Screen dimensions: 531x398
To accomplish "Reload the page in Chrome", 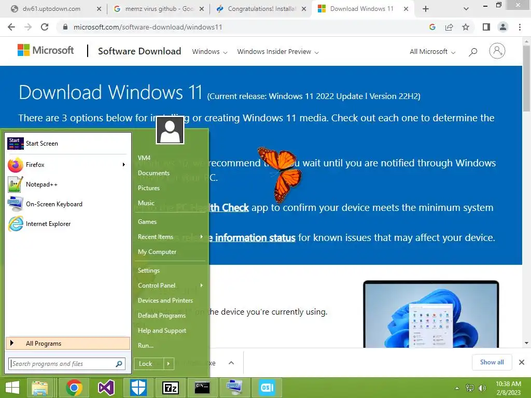I will point(45,27).
